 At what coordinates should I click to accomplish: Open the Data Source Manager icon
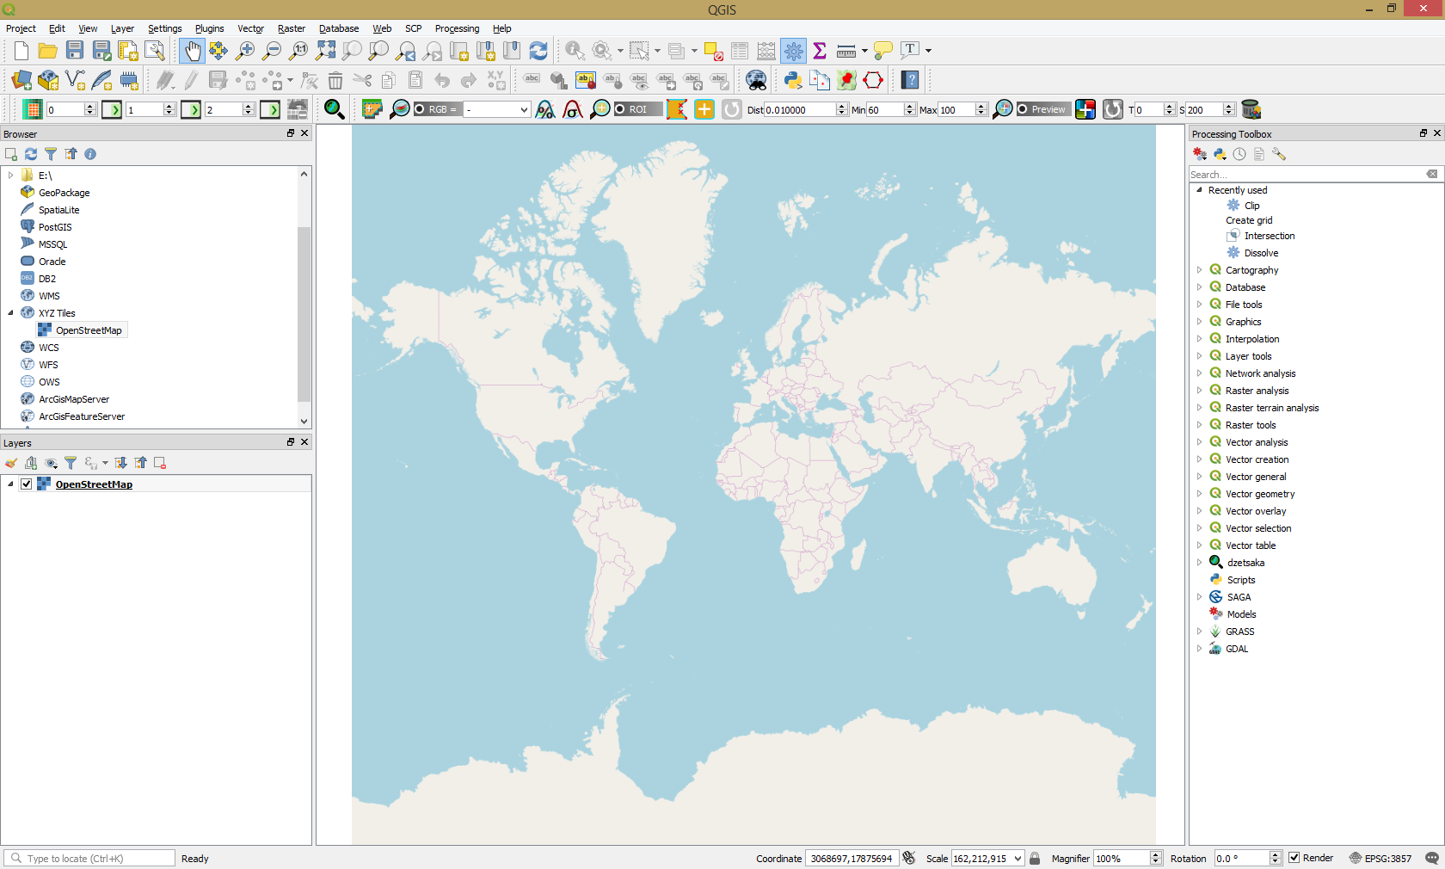[22, 81]
